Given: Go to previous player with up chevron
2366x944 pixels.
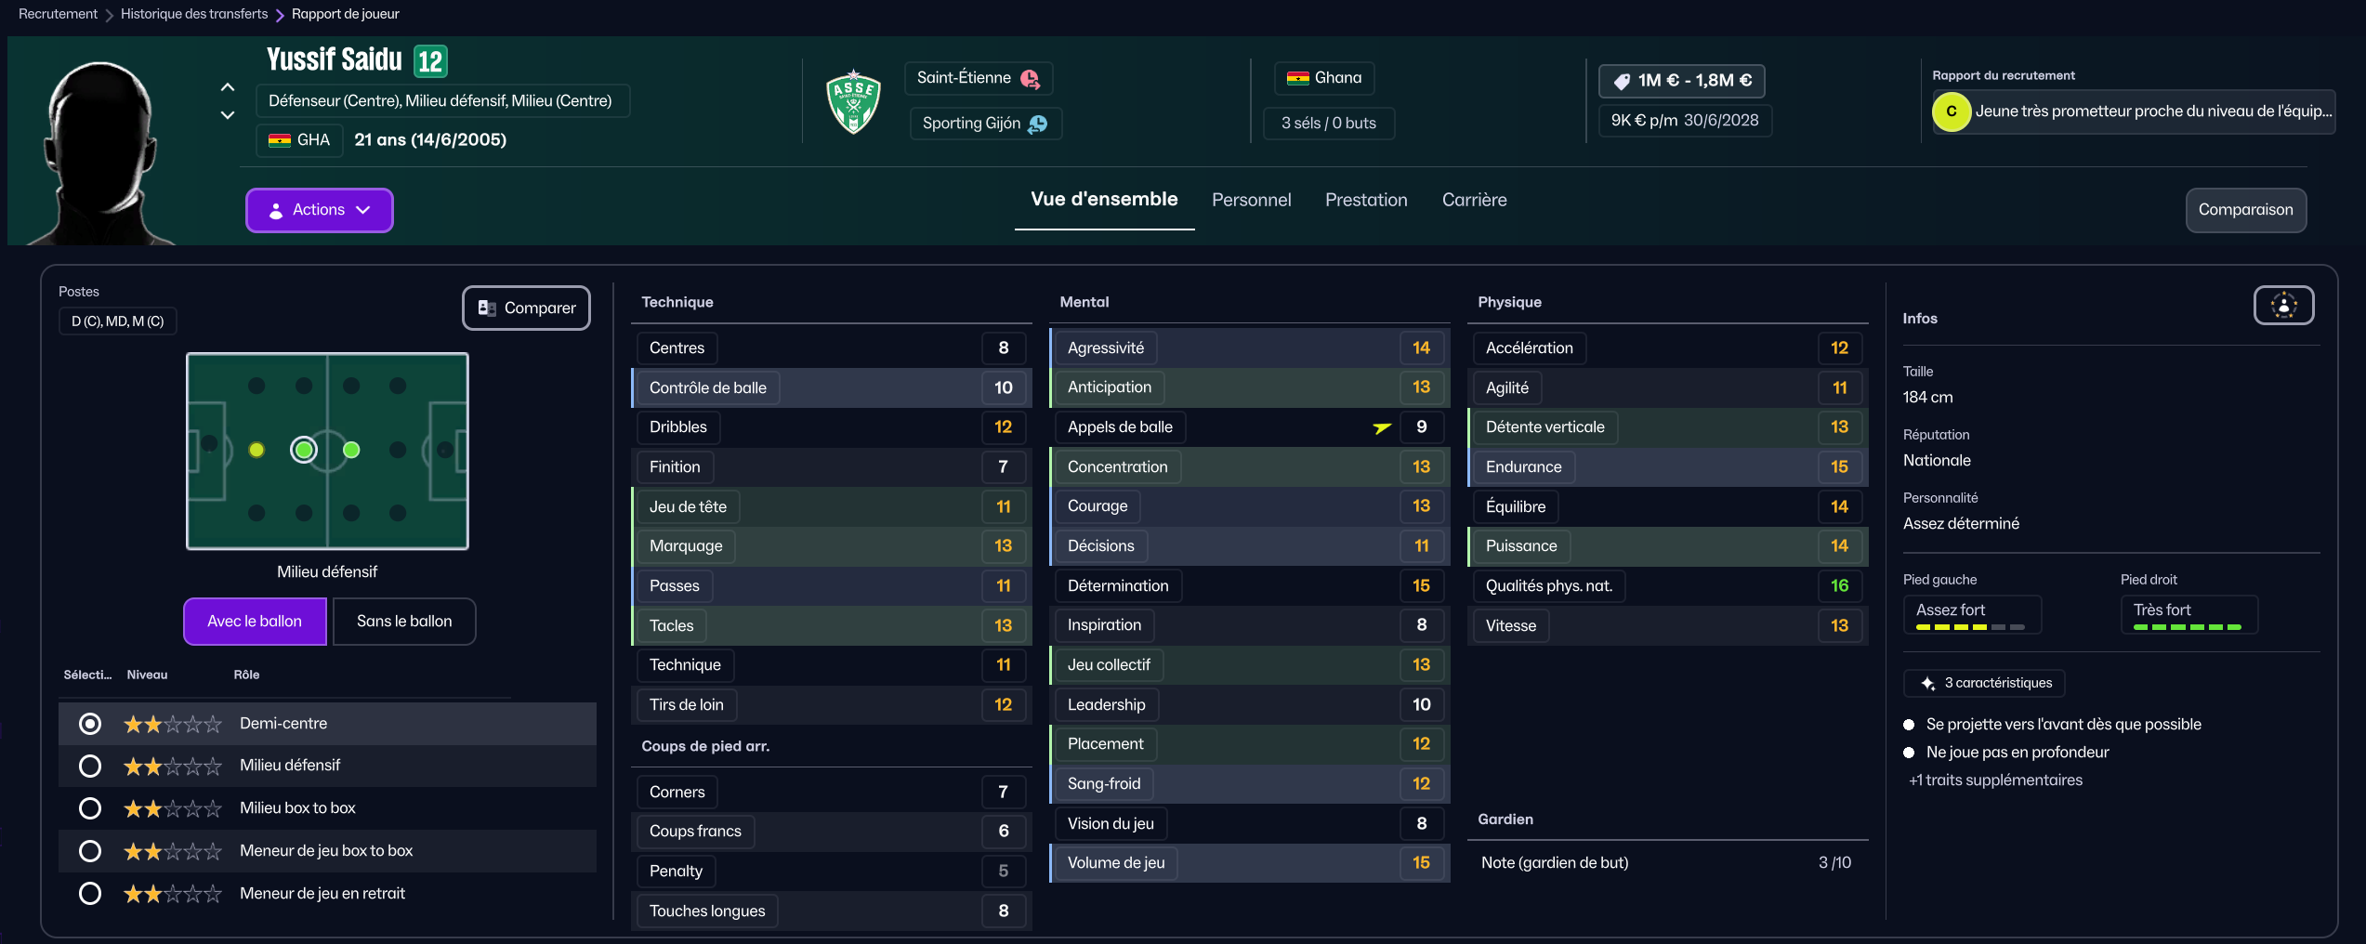Looking at the screenshot, I should point(228,87).
